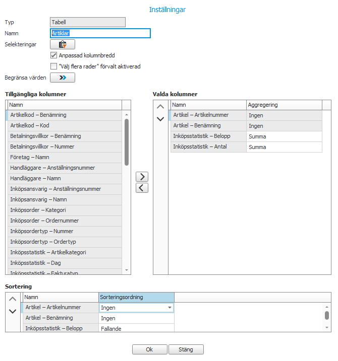Click the Begränsa värden double-arrow button
Screen dimensions: 338x361
coord(63,78)
